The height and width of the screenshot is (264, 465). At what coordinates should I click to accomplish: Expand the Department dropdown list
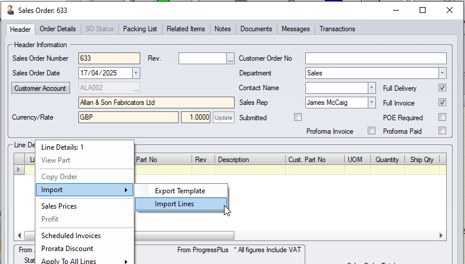[x=442, y=73]
